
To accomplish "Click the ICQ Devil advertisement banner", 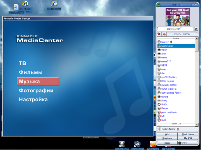I will [x=178, y=17].
